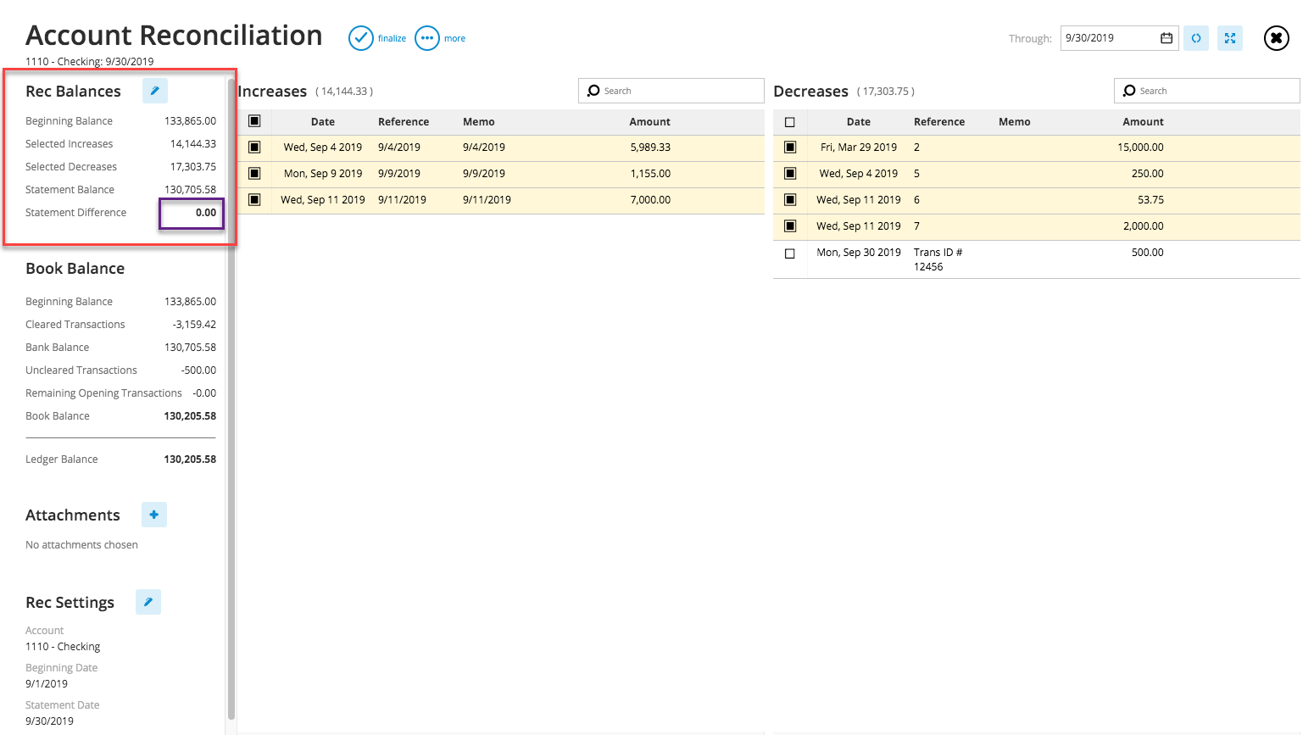Click the more link text

click(x=454, y=38)
